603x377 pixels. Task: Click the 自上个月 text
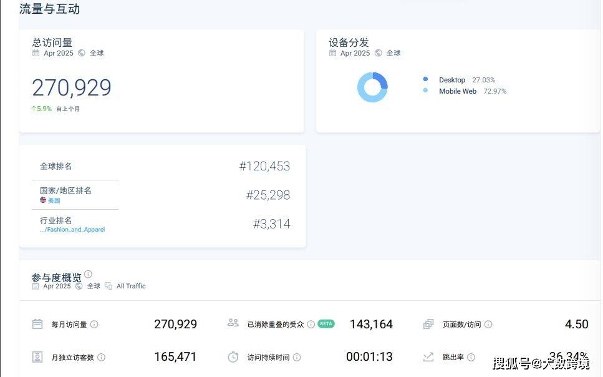68,109
